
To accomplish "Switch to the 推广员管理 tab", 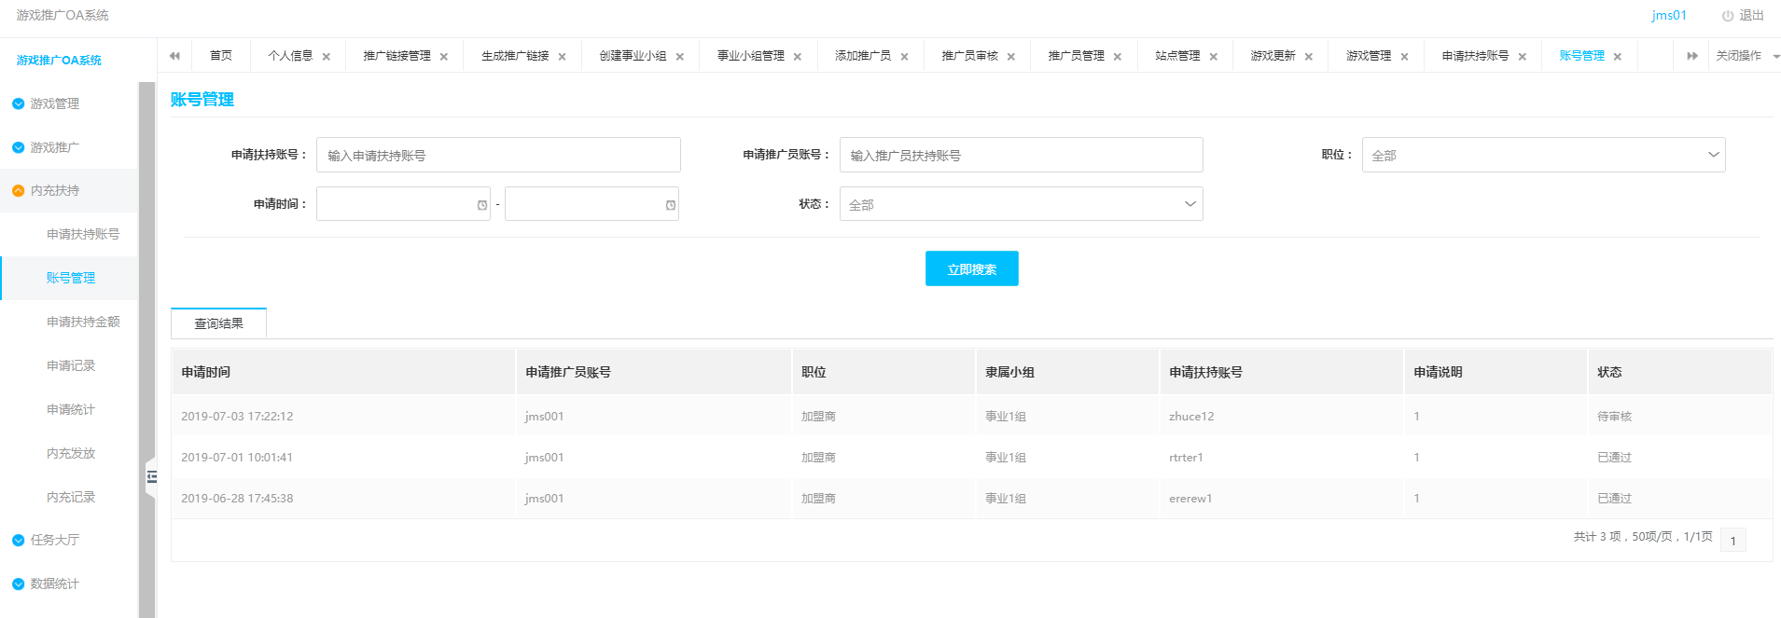I will coord(1076,56).
